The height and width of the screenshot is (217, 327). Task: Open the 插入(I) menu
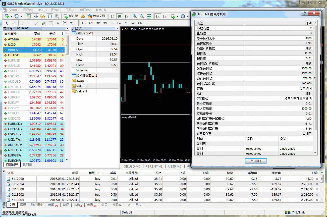(42, 10)
